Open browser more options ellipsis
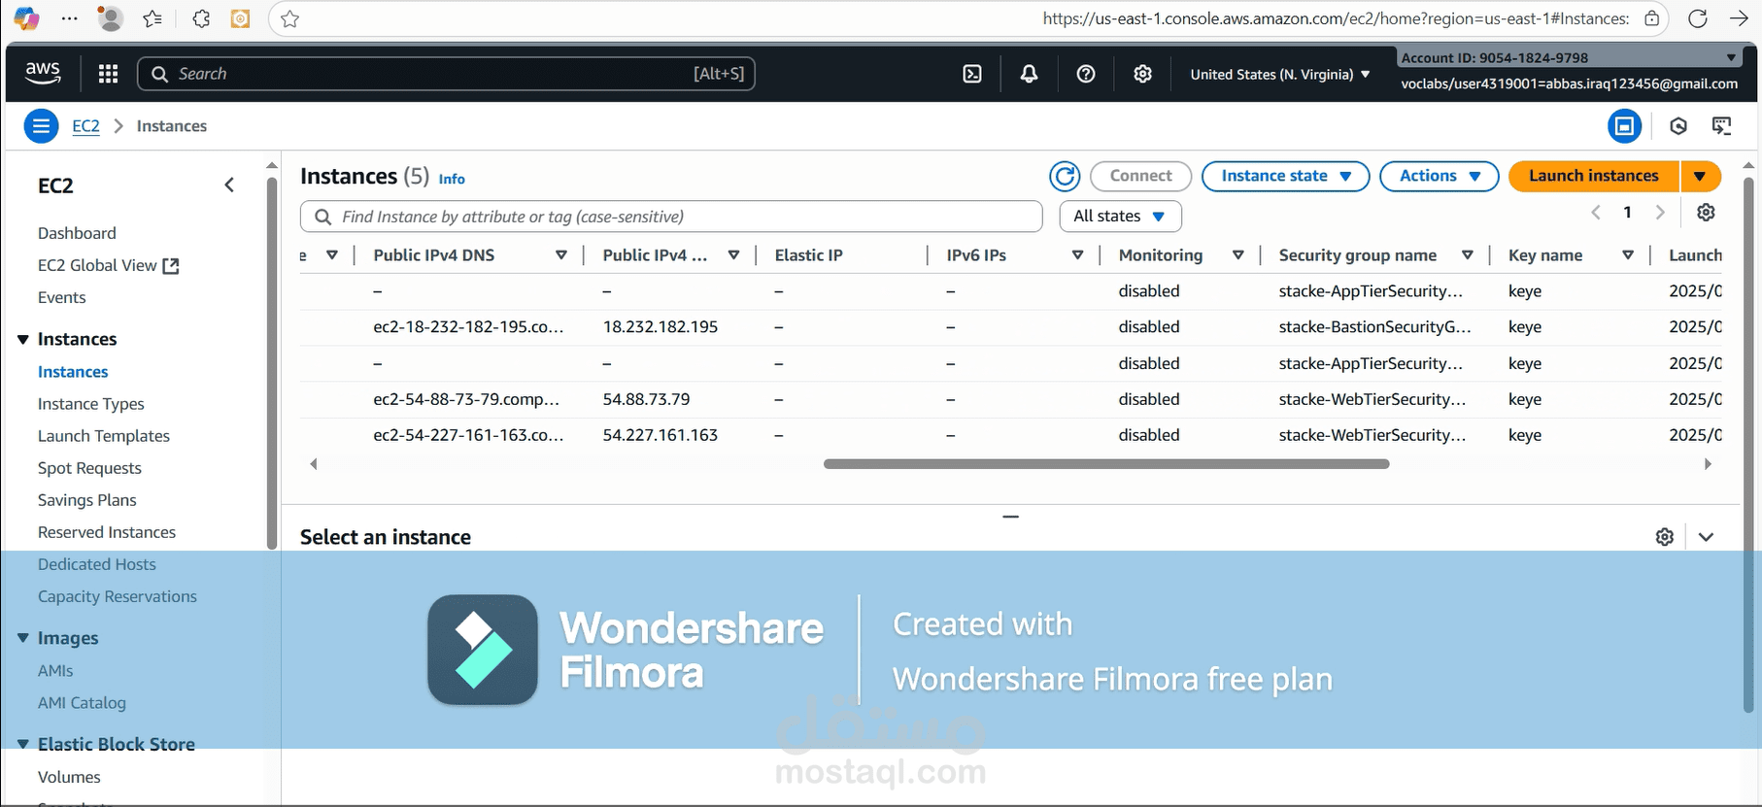This screenshot has width=1762, height=807. point(70,18)
